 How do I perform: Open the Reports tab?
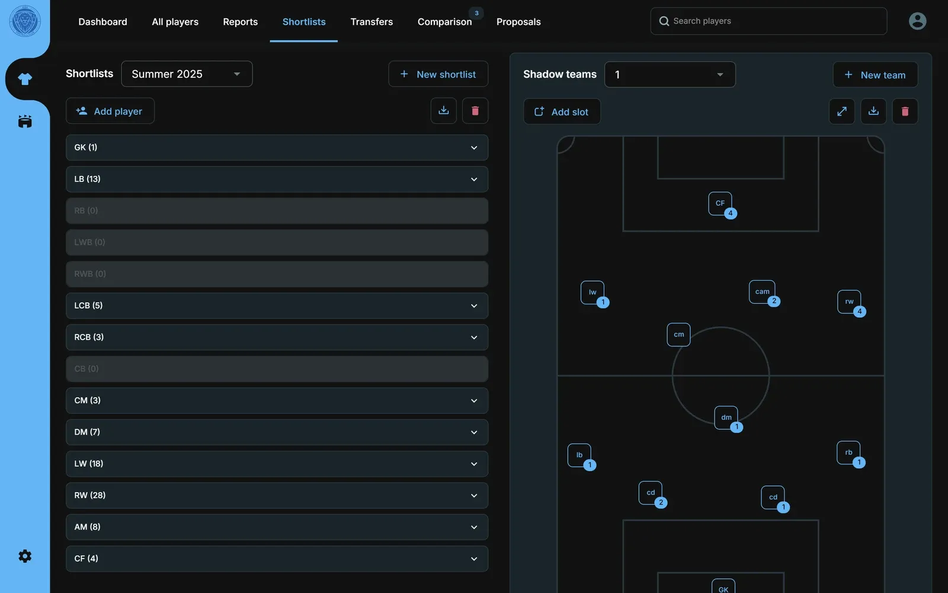tap(240, 22)
